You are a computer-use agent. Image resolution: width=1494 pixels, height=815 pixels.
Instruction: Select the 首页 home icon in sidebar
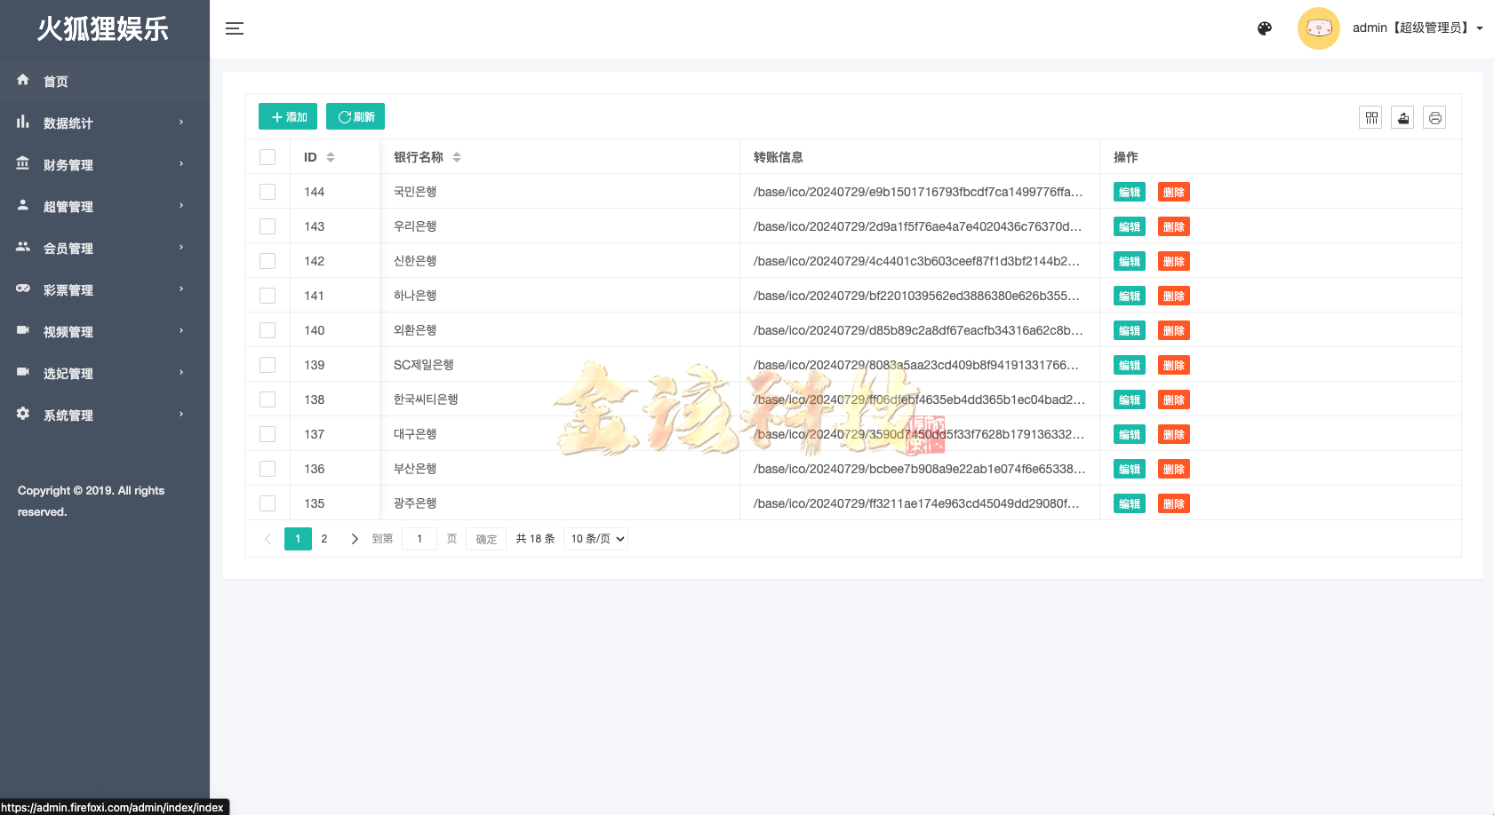[22, 80]
